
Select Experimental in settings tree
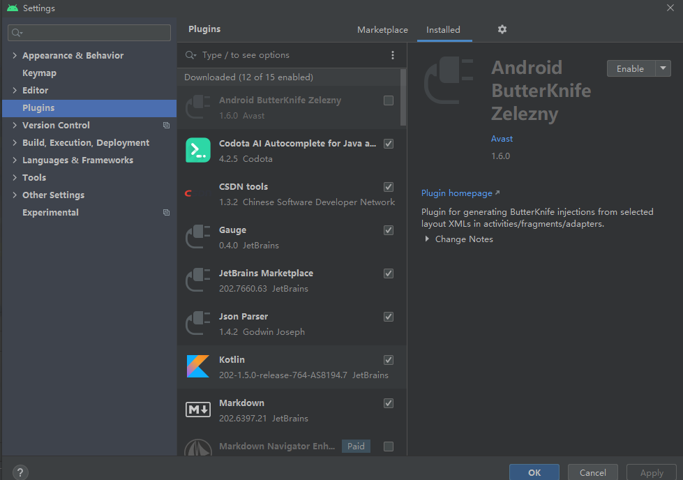[50, 212]
